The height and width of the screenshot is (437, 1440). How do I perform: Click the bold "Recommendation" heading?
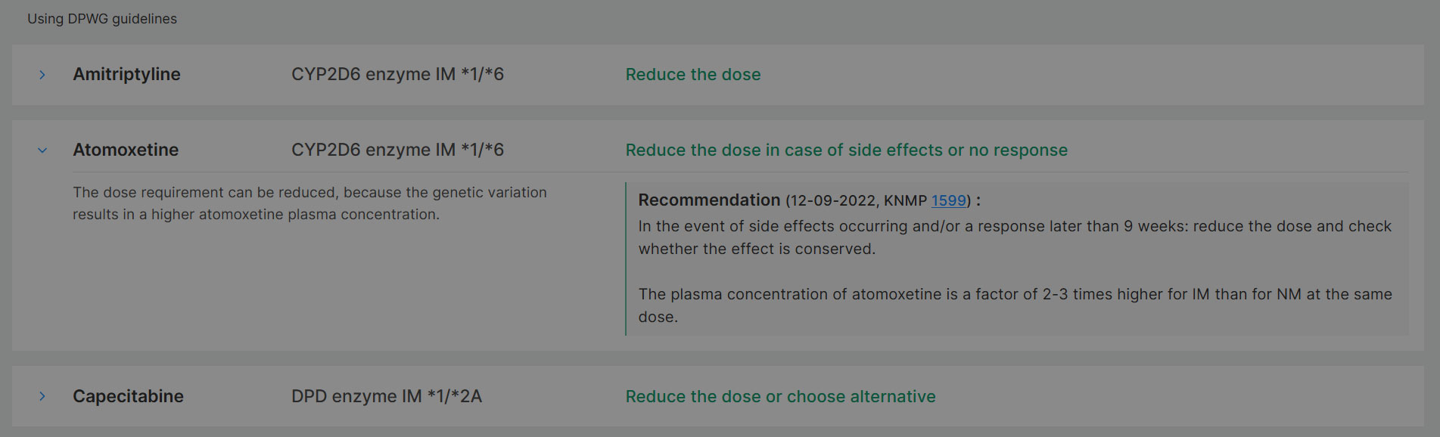pyautogui.click(x=709, y=200)
